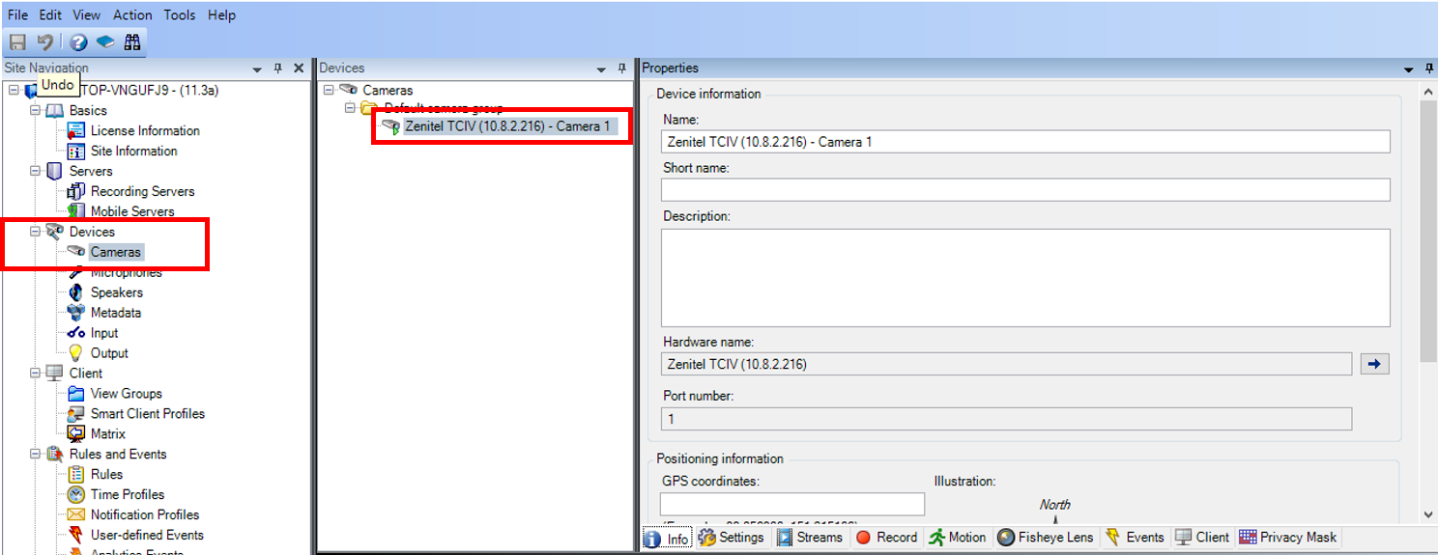
Task: Collapse the Basics tree node
Action: 36,111
